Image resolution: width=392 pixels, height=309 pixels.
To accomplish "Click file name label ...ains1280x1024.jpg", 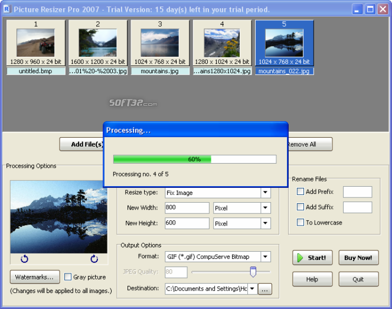I will [222, 71].
